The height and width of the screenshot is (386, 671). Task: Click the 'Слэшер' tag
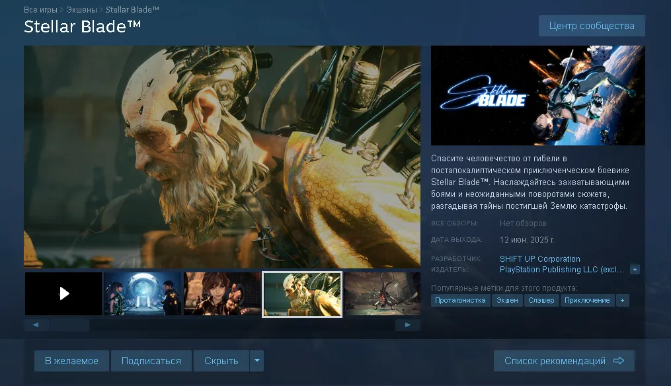pyautogui.click(x=541, y=301)
